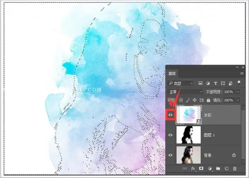Click the lock icon on 背景 layer

[x=234, y=155]
